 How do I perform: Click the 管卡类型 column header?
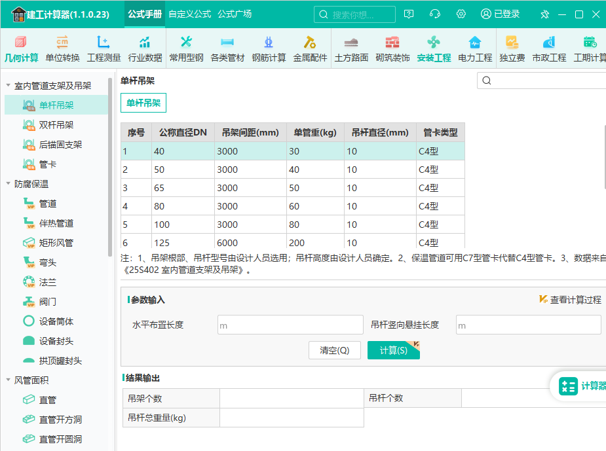point(441,132)
